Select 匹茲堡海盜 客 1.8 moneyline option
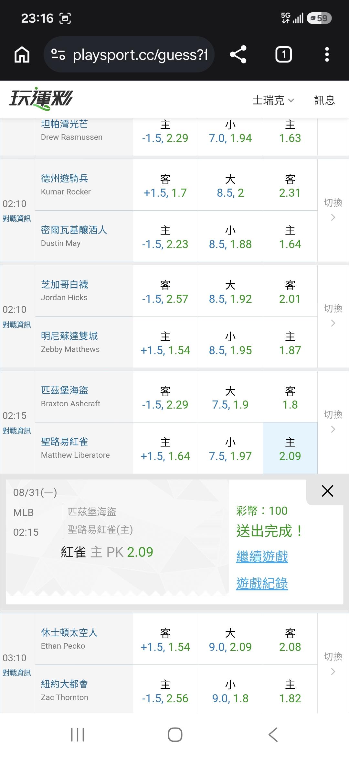 click(x=290, y=397)
